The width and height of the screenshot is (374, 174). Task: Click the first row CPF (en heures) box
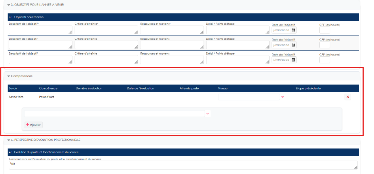[x=325, y=30]
